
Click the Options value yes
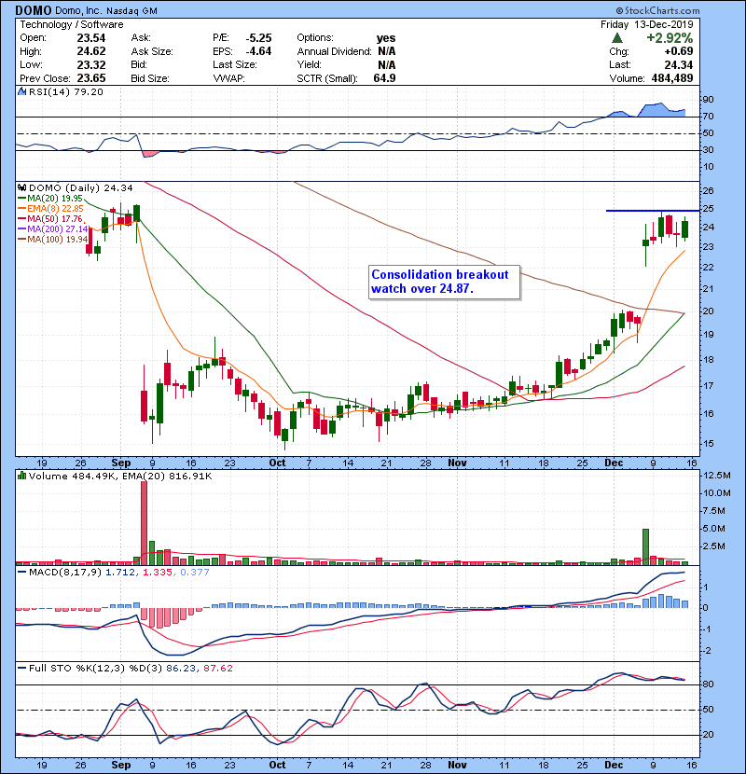tap(386, 38)
